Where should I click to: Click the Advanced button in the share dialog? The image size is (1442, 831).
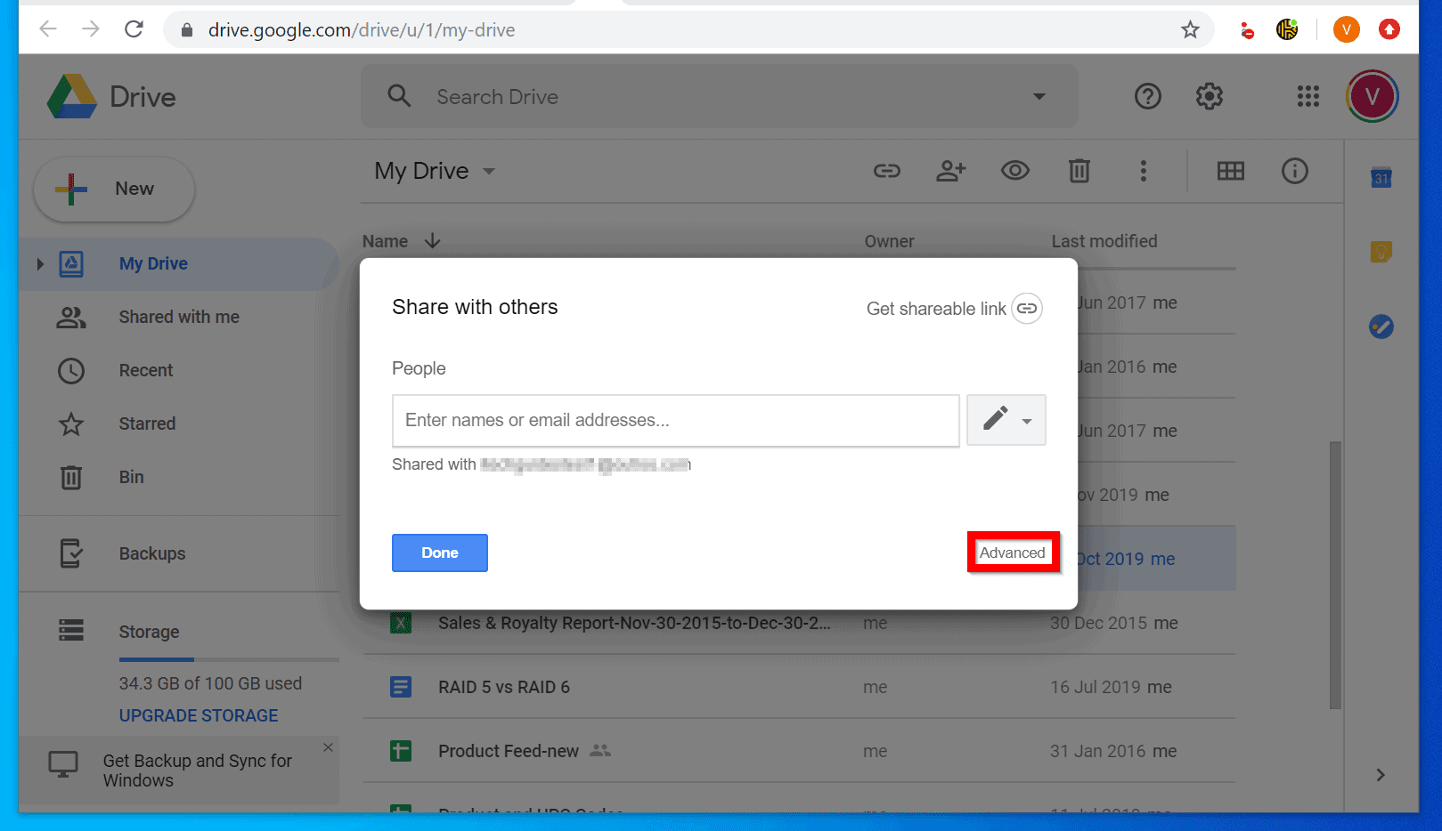pyautogui.click(x=1013, y=553)
